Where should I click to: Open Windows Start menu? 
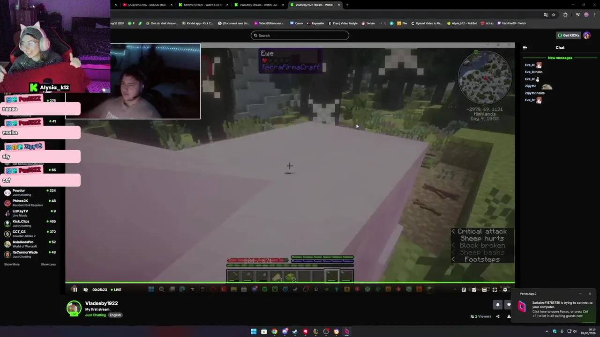(254, 331)
